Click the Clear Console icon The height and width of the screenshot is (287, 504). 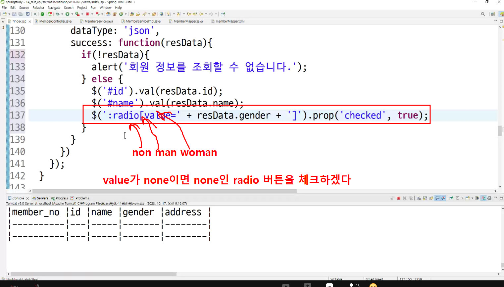[419, 198]
